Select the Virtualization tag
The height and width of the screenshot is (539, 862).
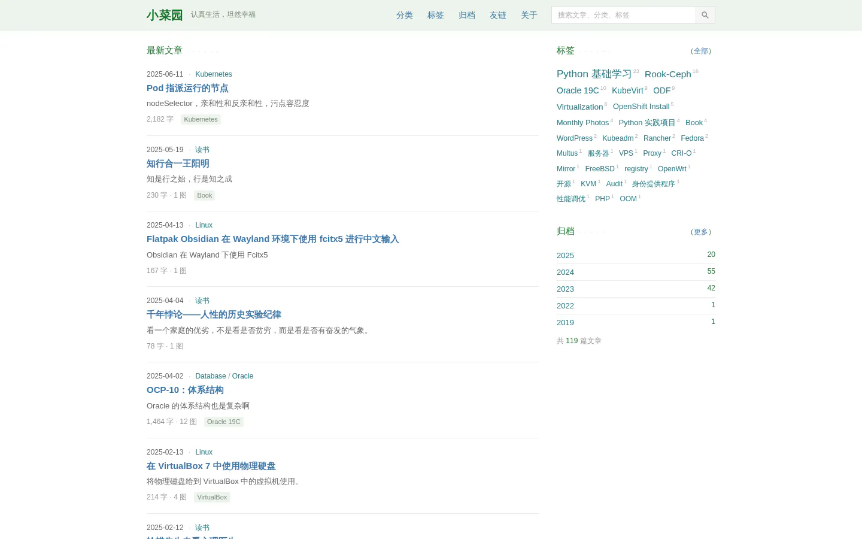pos(579,107)
